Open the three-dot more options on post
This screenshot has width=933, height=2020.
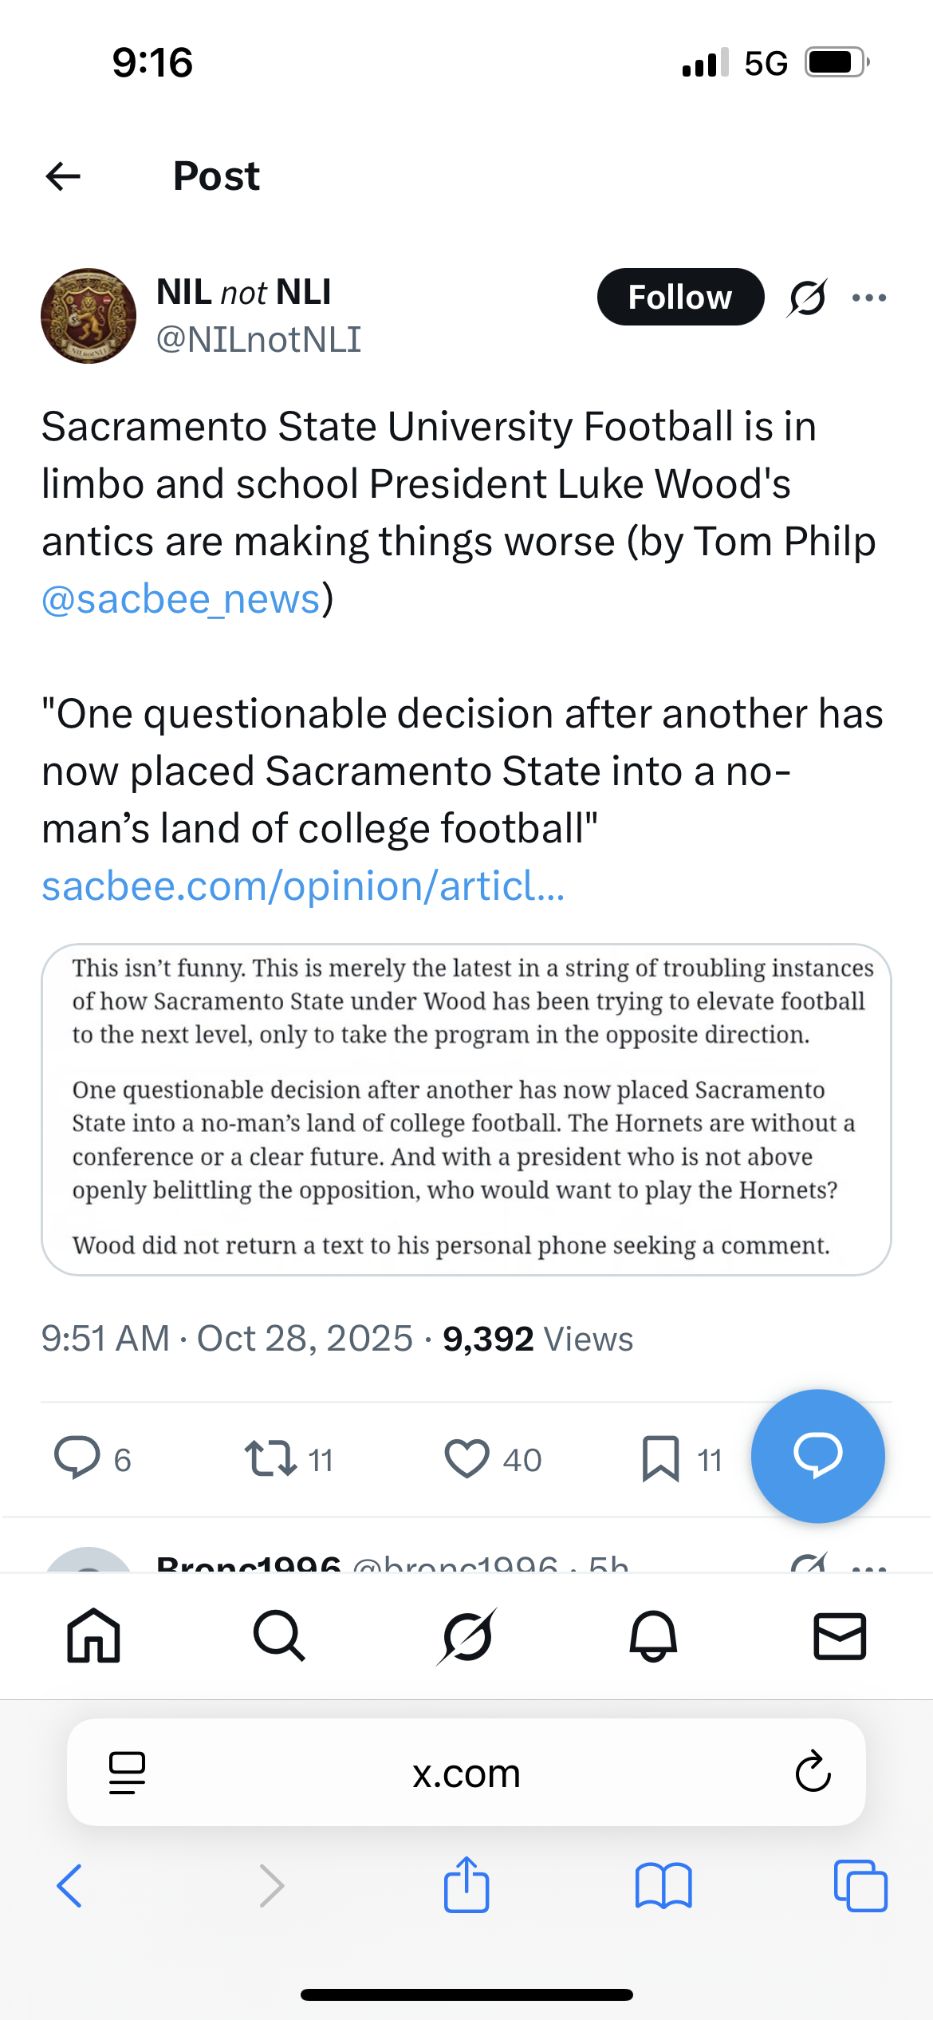[x=868, y=298]
